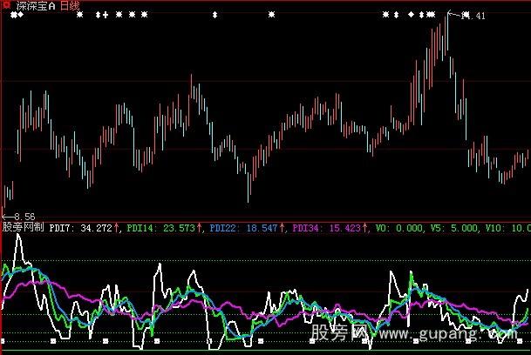Click the red up arrow after PDI14 value
531x355 pixels.
tap(200, 228)
